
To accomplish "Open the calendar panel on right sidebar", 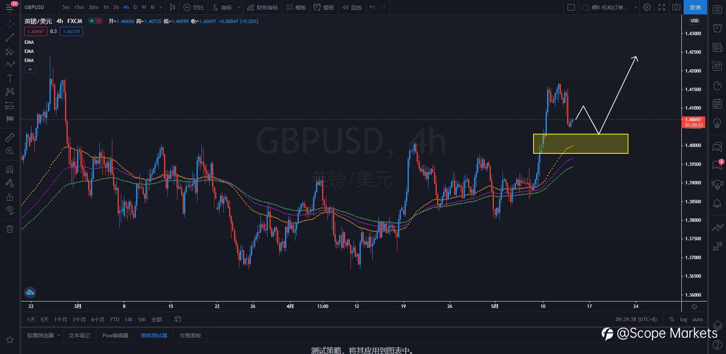I will [x=717, y=104].
